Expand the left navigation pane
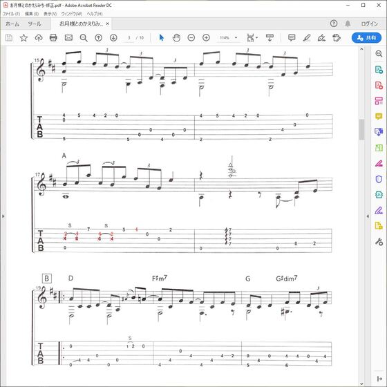Image resolution: width=387 pixels, height=387 pixels. [3, 216]
